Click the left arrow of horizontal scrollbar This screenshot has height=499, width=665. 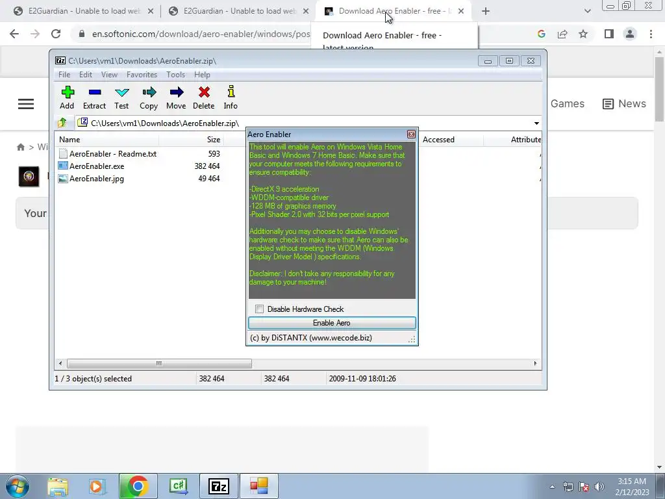[60, 363]
